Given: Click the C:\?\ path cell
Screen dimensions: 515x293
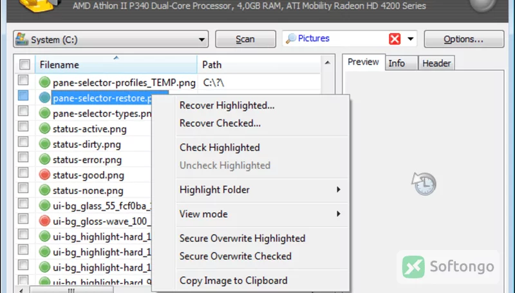Looking at the screenshot, I should coord(214,83).
